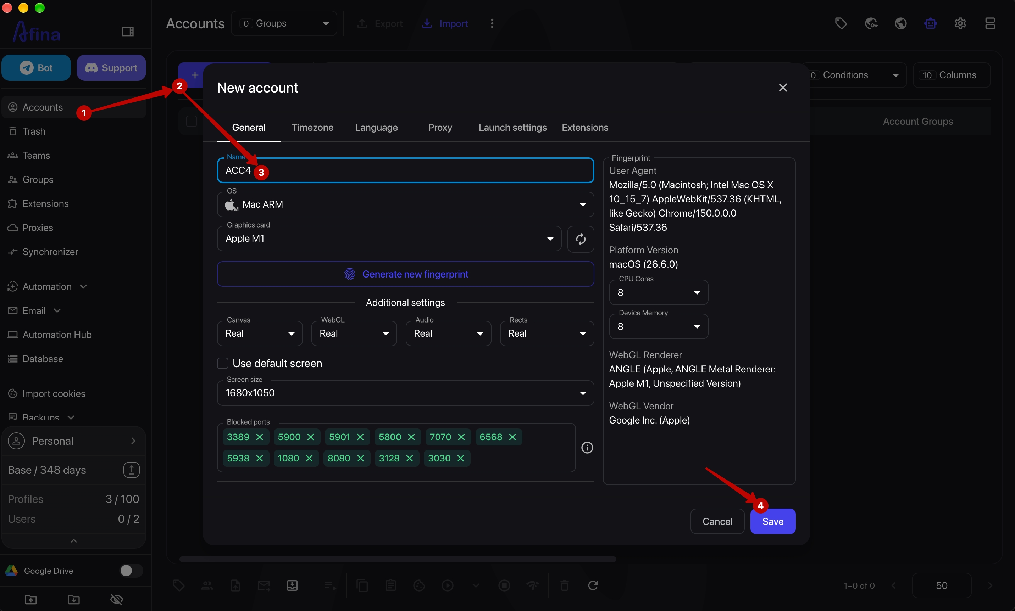Switch to the Timezone tab
Viewport: 1015px width, 611px height.
[x=312, y=128]
